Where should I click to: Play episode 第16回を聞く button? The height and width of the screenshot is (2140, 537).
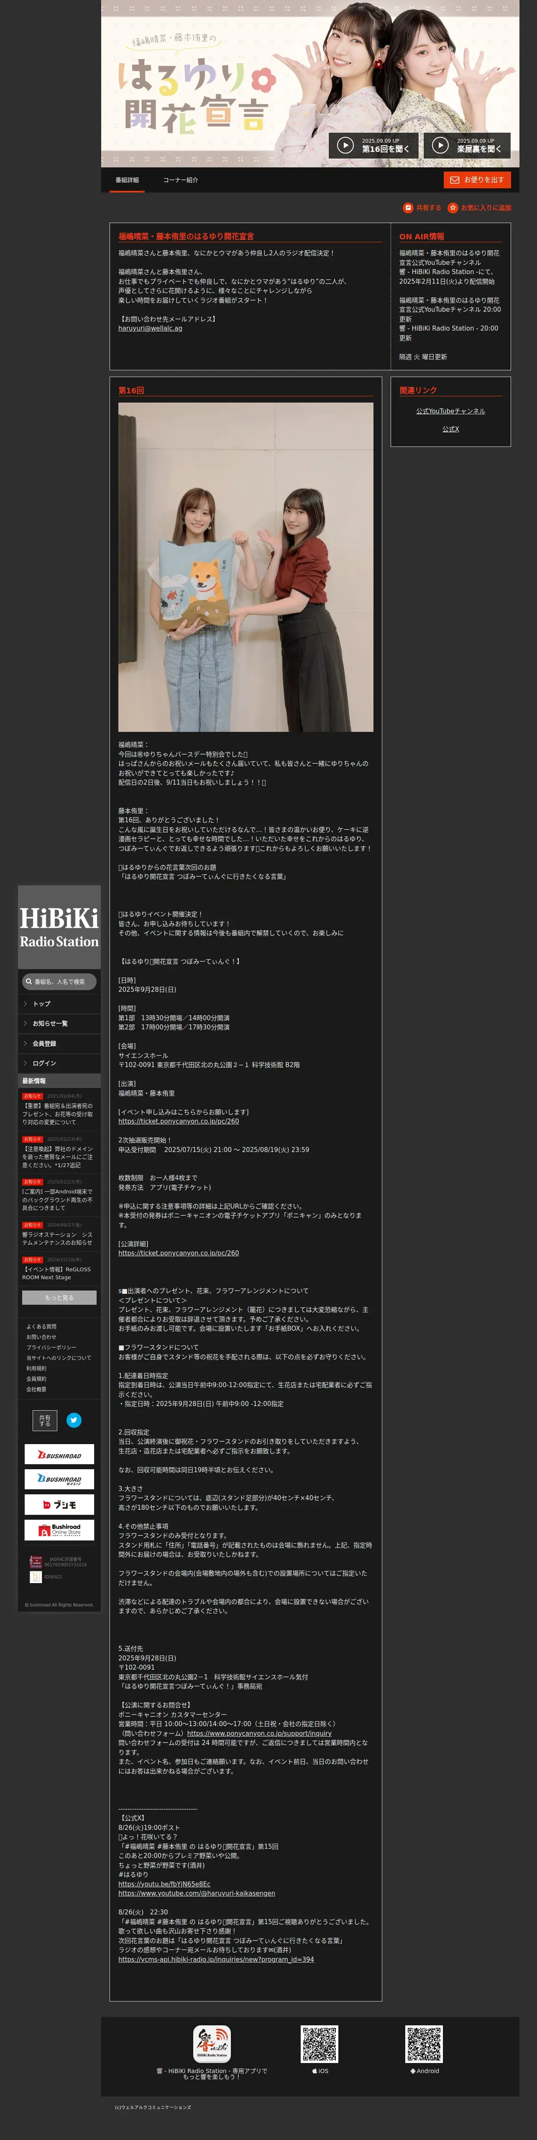(x=373, y=145)
